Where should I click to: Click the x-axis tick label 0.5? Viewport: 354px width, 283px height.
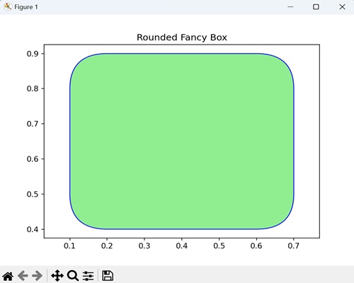point(219,246)
